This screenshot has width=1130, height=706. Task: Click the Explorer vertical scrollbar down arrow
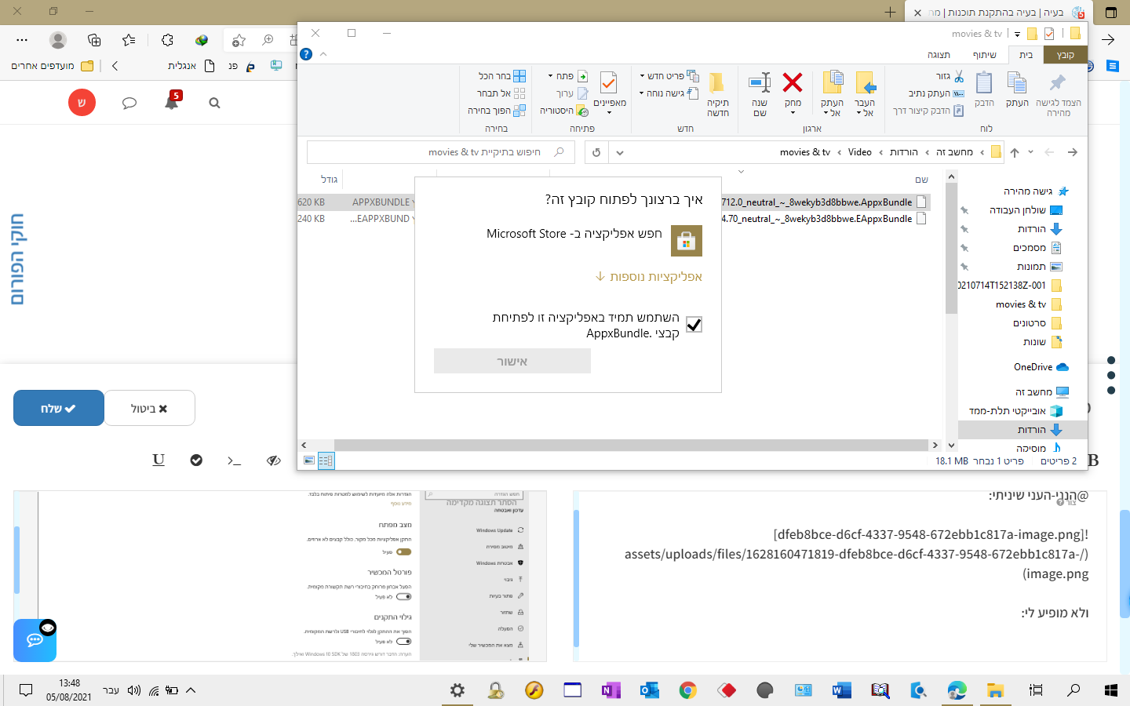point(951,445)
